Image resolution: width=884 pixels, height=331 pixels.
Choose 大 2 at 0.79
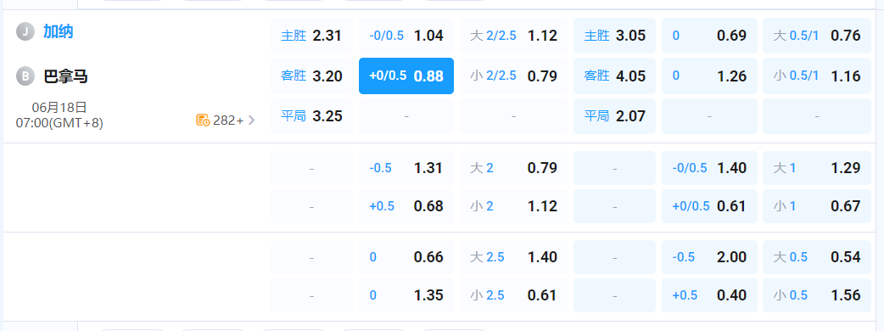click(x=513, y=168)
